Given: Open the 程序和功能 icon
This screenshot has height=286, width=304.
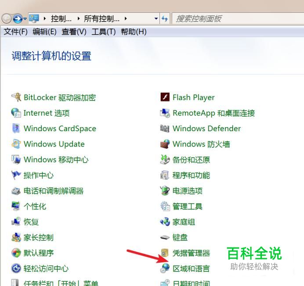Looking at the screenshot, I should (x=165, y=175).
